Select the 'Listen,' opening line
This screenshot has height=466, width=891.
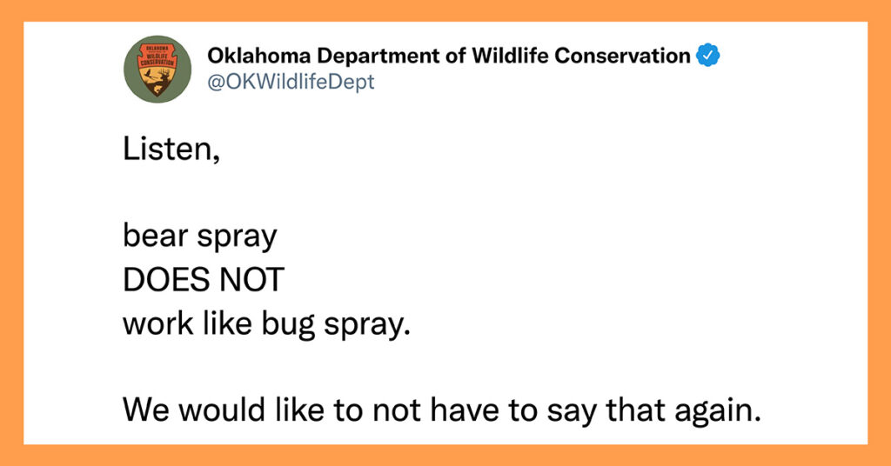pyautogui.click(x=171, y=150)
